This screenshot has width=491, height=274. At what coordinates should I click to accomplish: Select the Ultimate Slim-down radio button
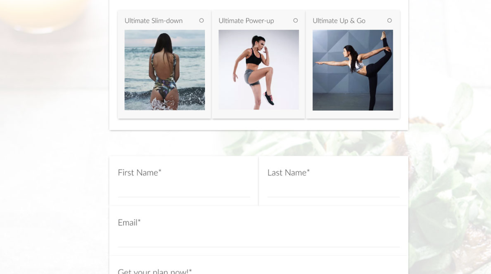click(x=201, y=21)
